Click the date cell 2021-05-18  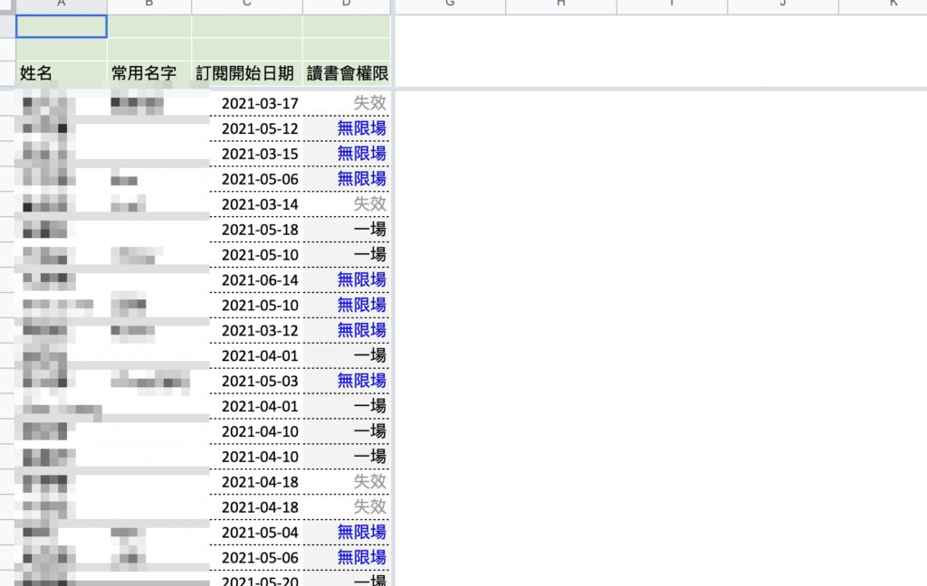tap(259, 230)
